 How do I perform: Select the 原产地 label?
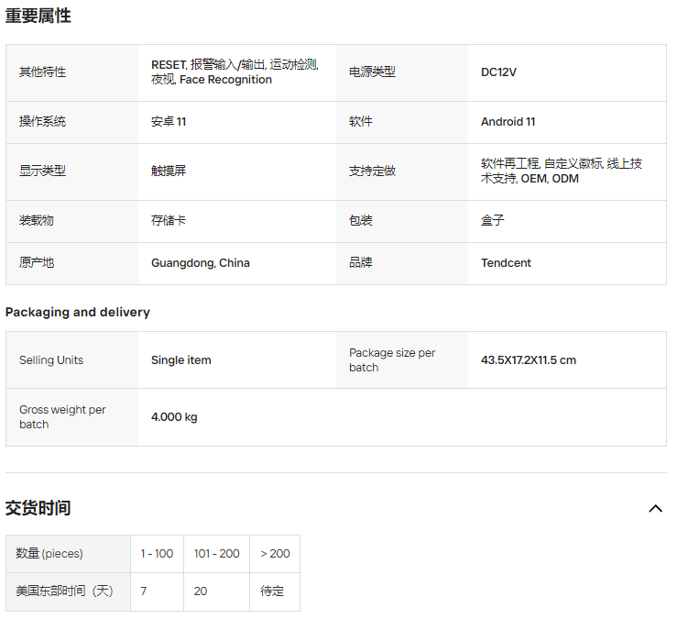point(37,262)
